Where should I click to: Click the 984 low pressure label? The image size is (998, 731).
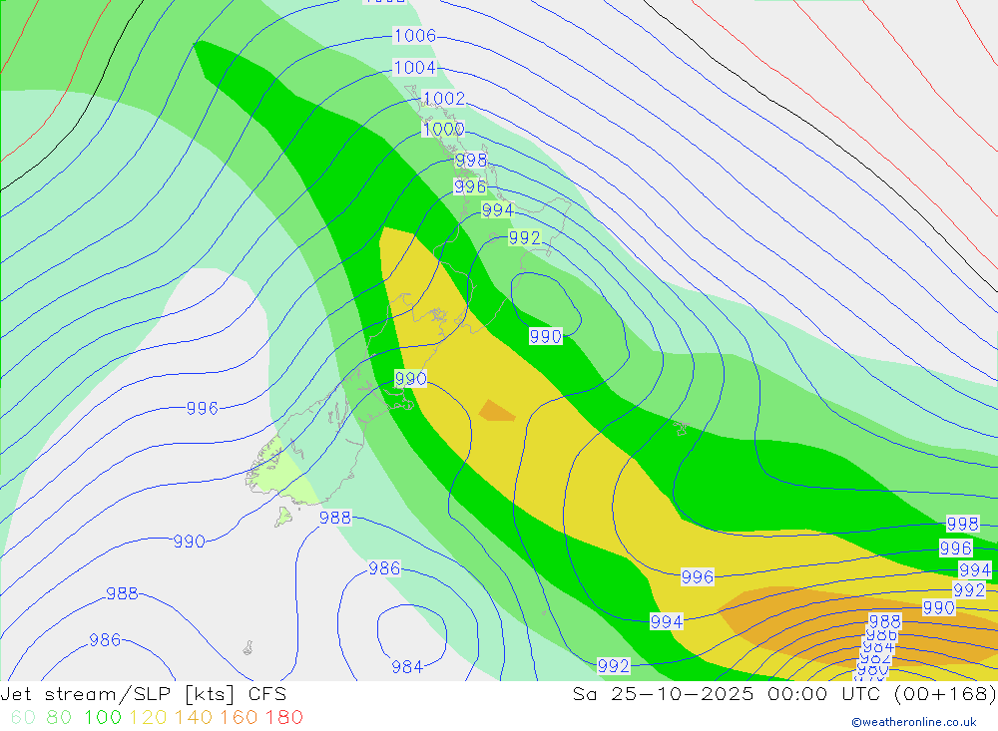[407, 667]
